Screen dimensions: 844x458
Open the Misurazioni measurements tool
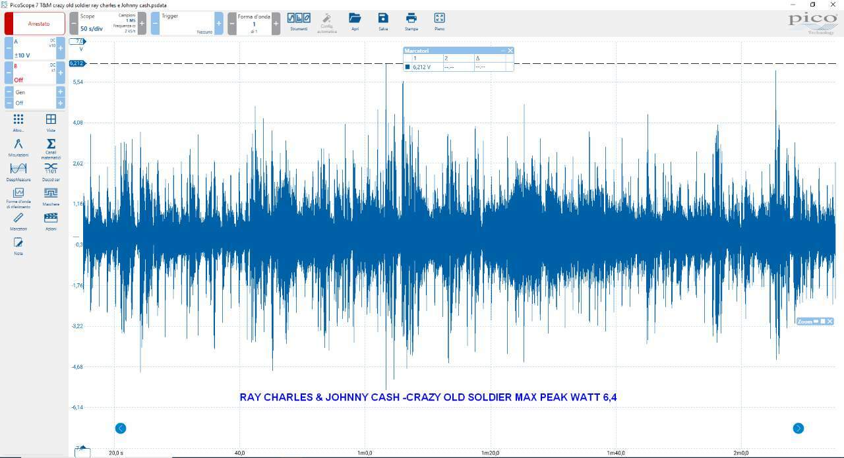(18, 146)
